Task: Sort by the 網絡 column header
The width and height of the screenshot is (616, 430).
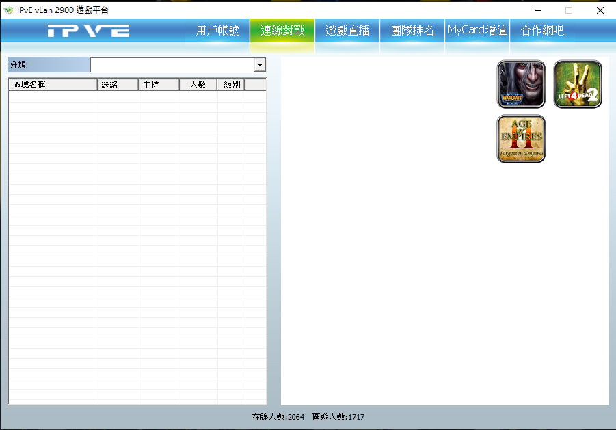Action: pyautogui.click(x=118, y=85)
